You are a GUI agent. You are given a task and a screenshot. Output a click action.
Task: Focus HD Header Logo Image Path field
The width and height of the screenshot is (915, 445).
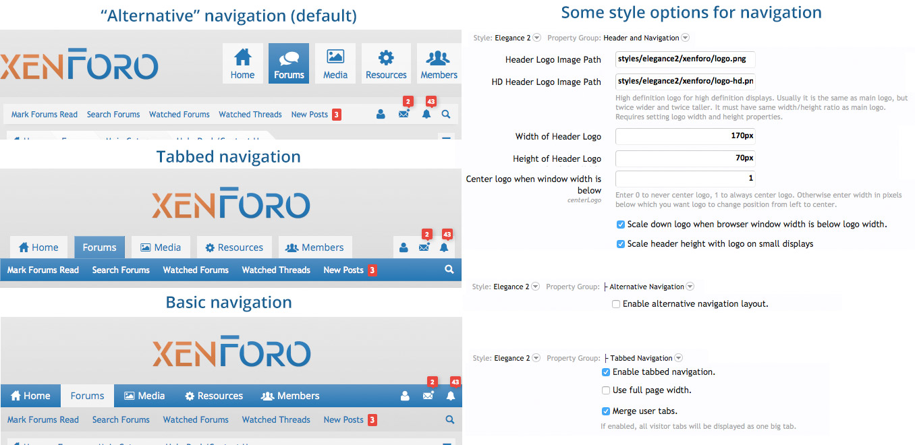coord(686,82)
